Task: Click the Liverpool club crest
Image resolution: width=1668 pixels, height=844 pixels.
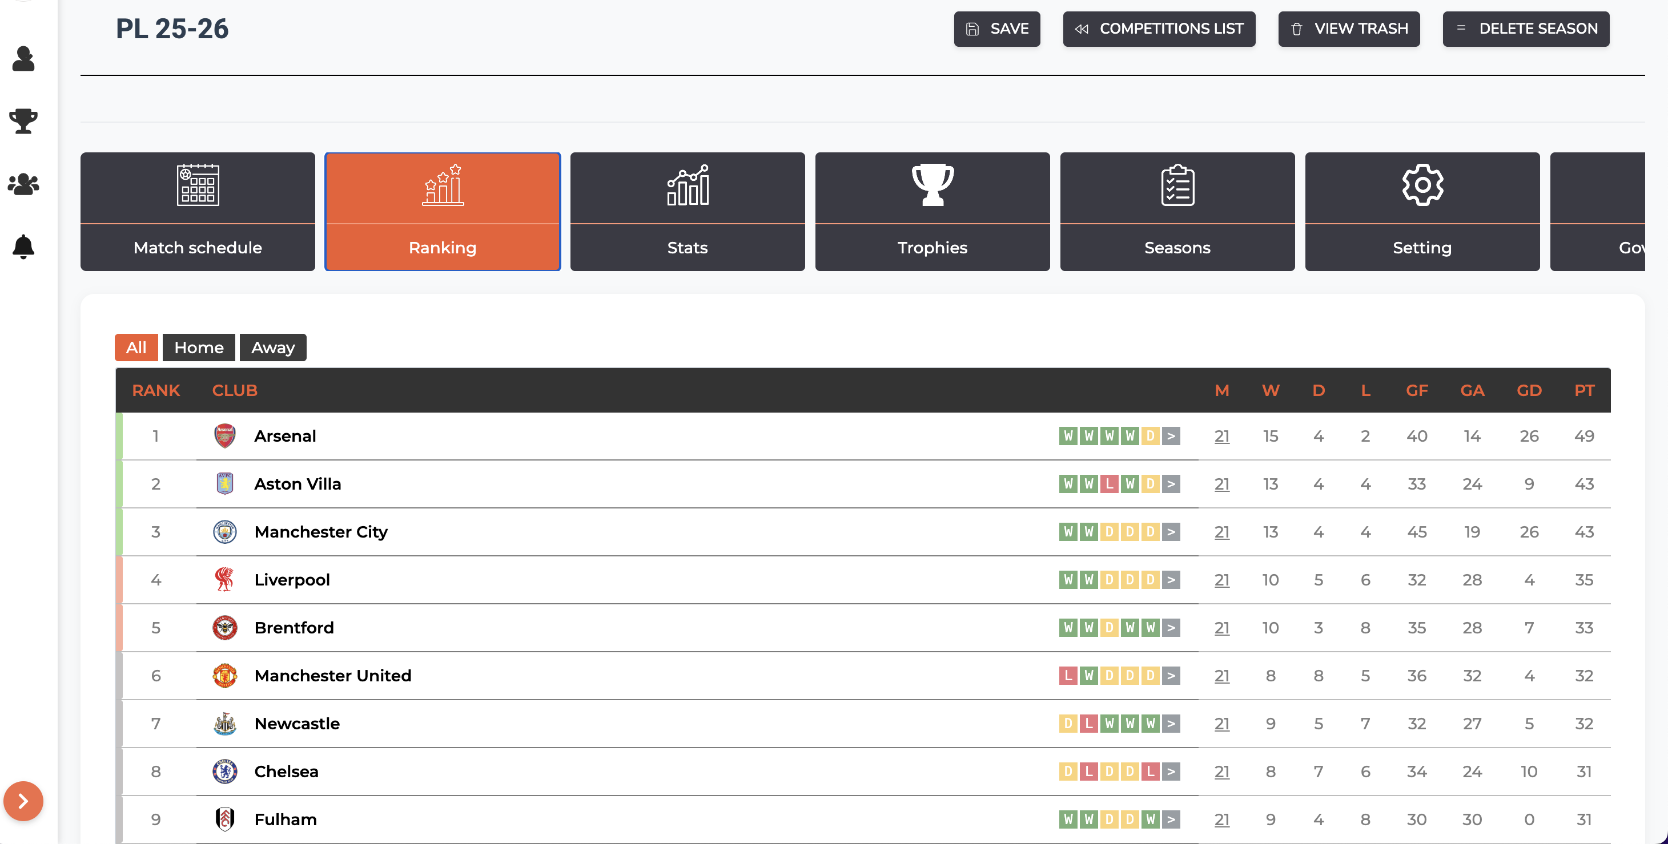Action: click(x=224, y=580)
